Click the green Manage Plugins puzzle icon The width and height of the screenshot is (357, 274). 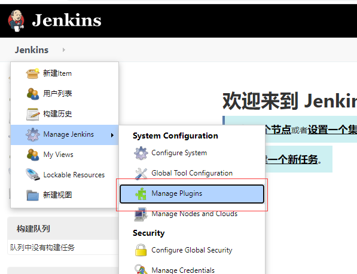[141, 194]
